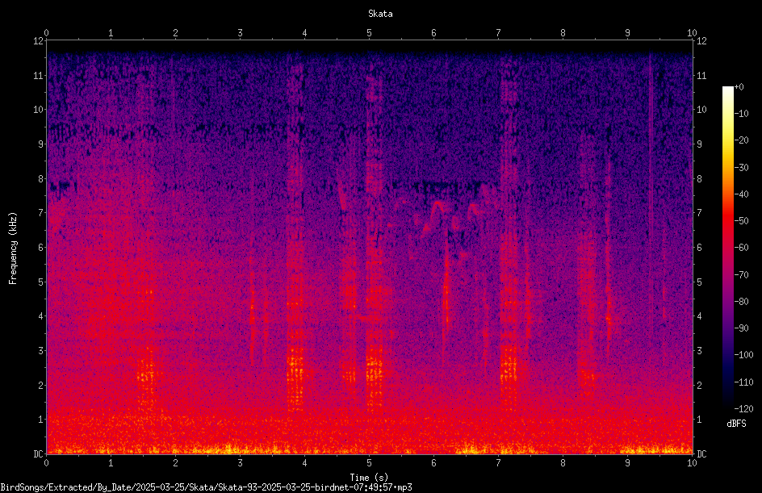Viewport: 762px width, 493px height.
Task: Click the dBFS color scale bar
Action: coord(727,247)
